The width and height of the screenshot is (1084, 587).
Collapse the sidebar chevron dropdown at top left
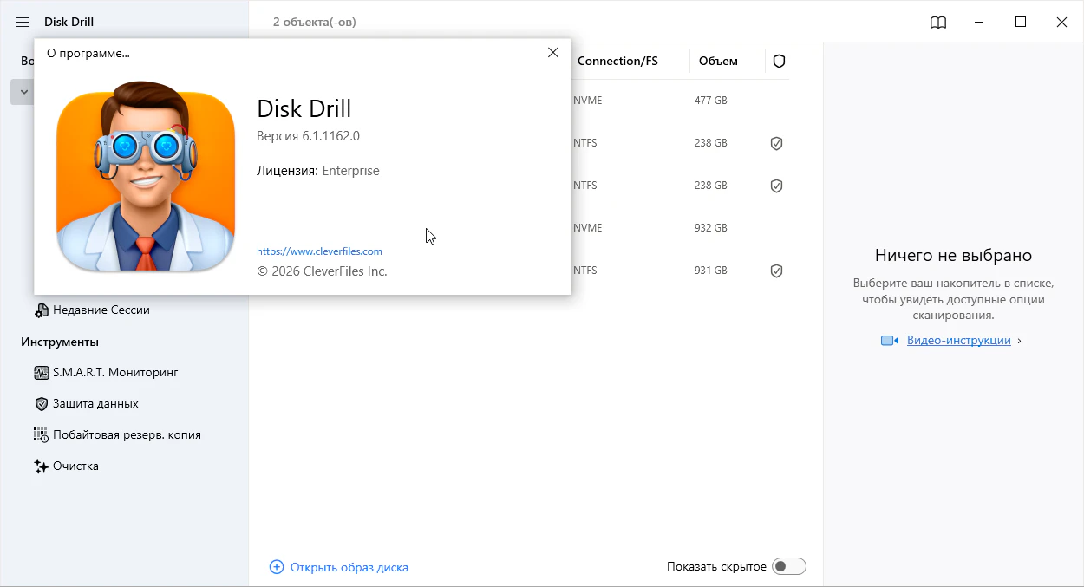pos(23,92)
